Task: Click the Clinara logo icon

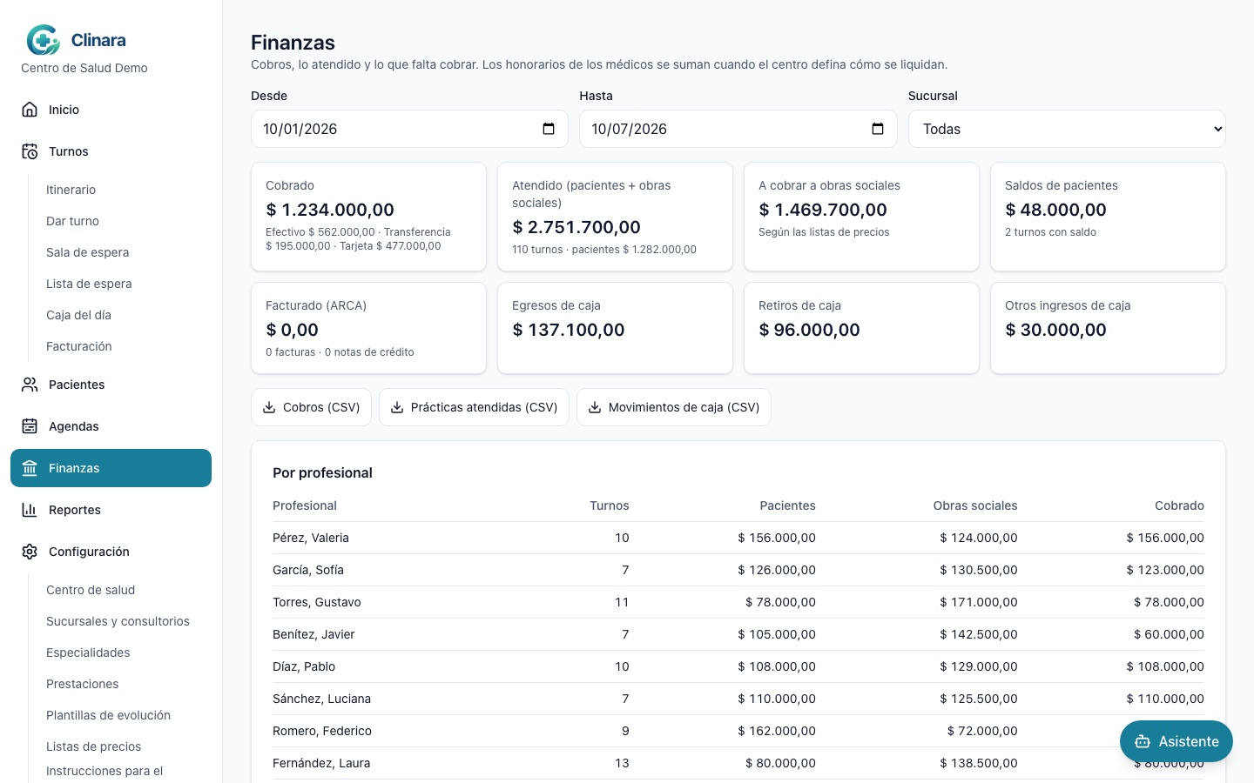Action: pyautogui.click(x=43, y=40)
